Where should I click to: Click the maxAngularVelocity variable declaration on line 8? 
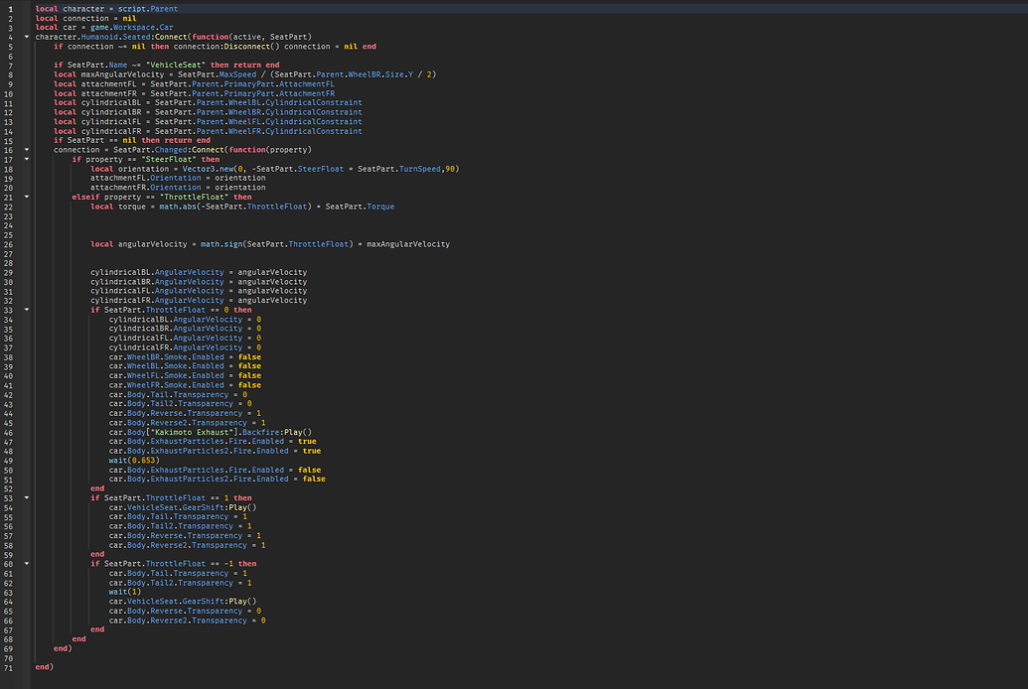pos(120,74)
